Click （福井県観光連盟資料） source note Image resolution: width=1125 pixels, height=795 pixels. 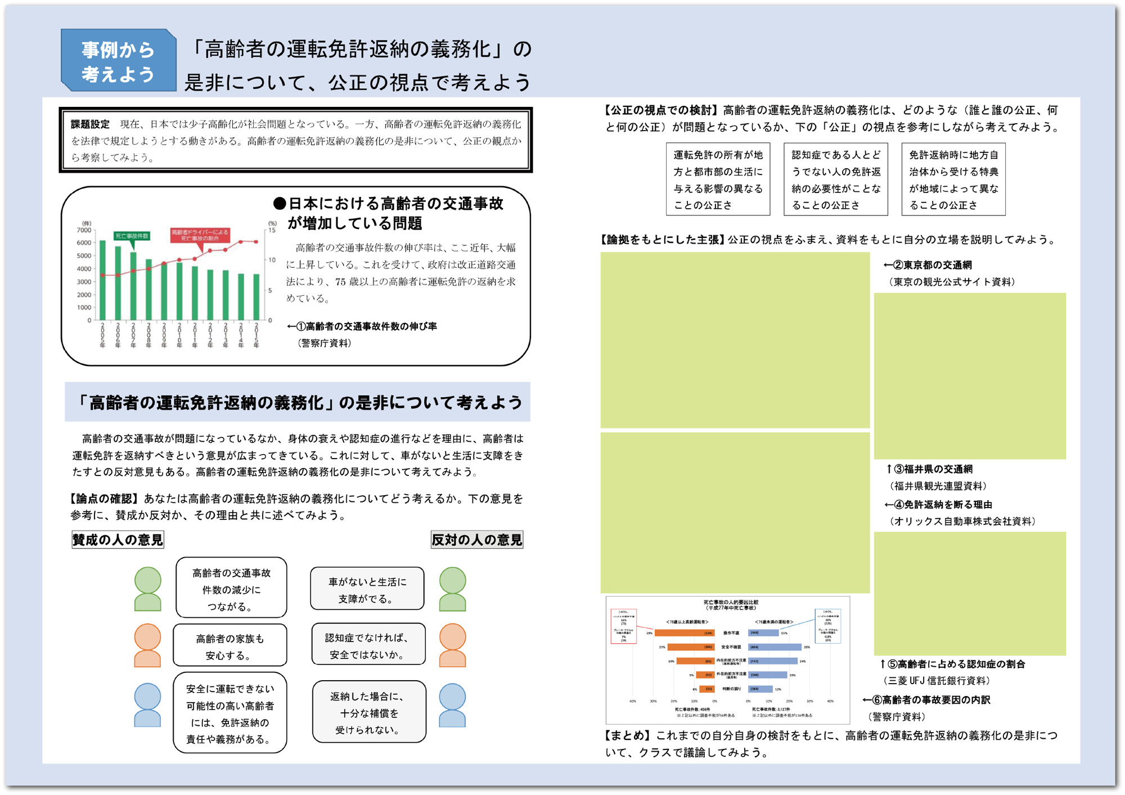938,486
